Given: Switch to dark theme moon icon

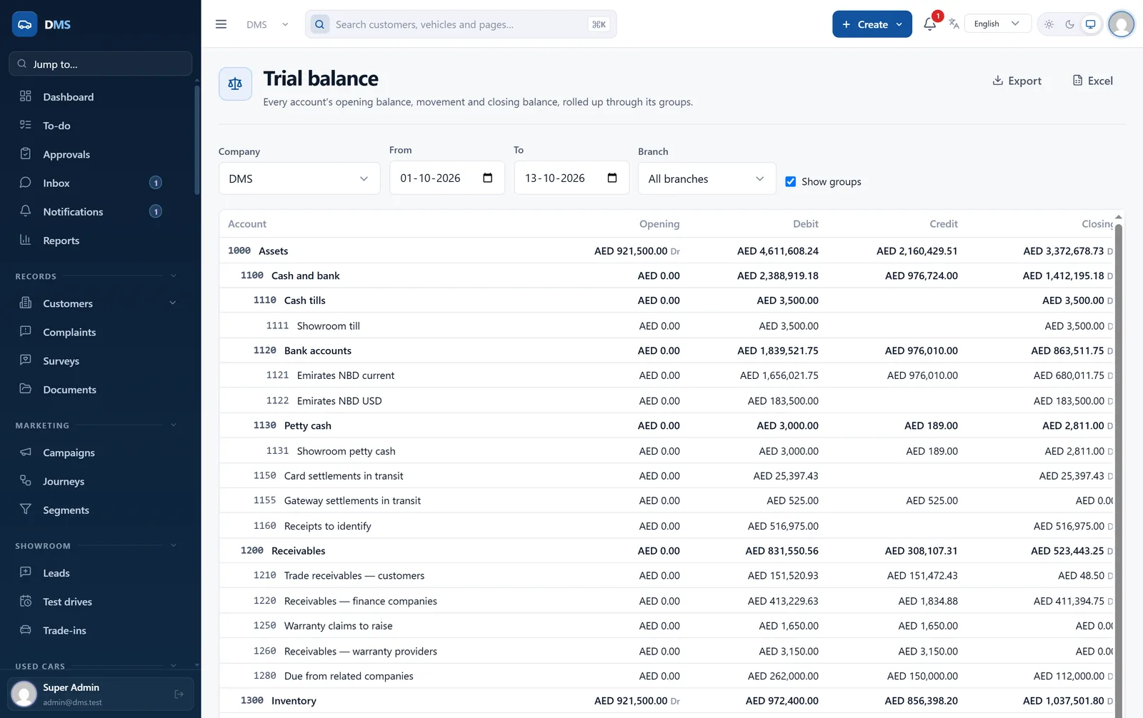Looking at the screenshot, I should (x=1069, y=24).
